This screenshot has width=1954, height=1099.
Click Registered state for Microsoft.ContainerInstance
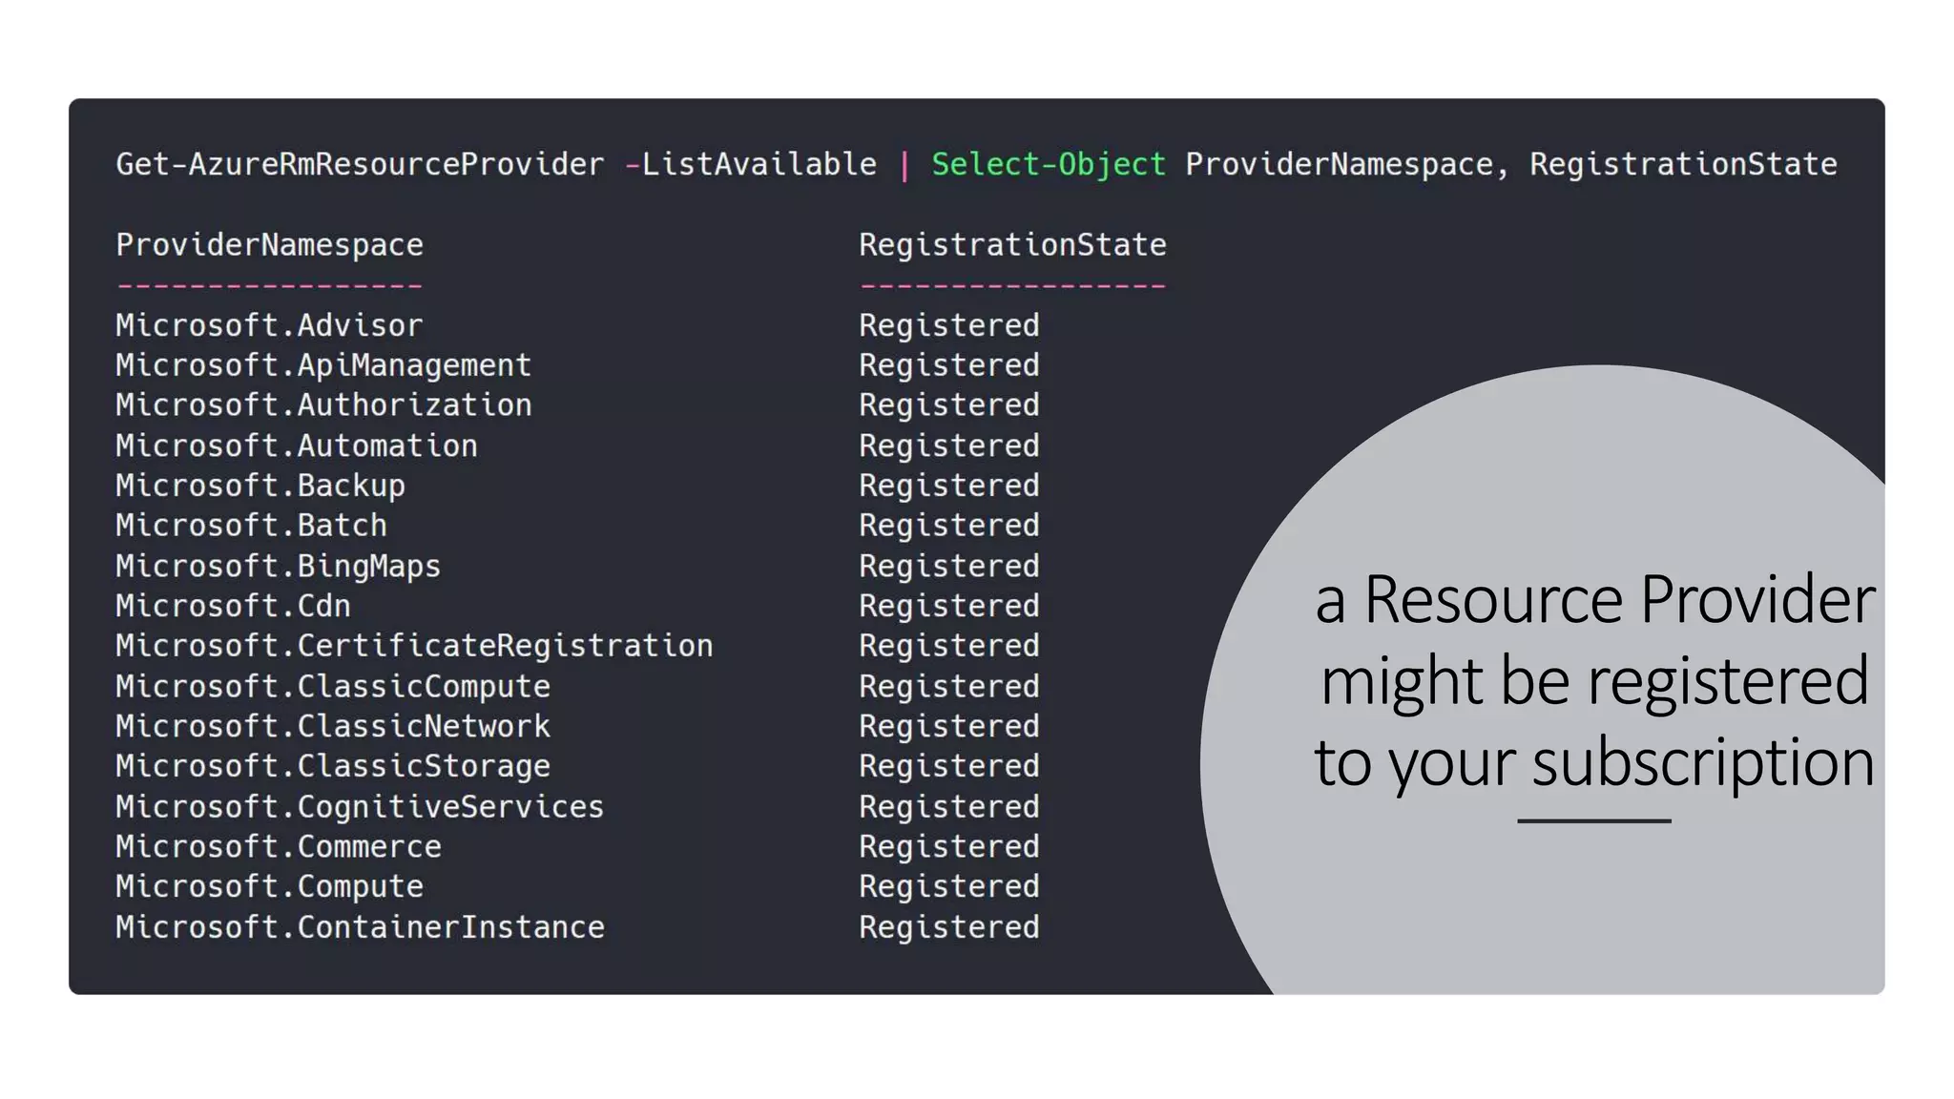[949, 927]
